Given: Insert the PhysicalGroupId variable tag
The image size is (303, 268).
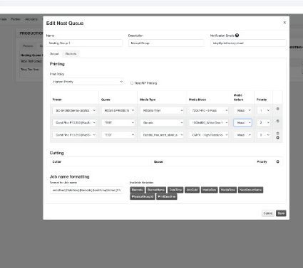Looking at the screenshot, I should click(x=143, y=197).
